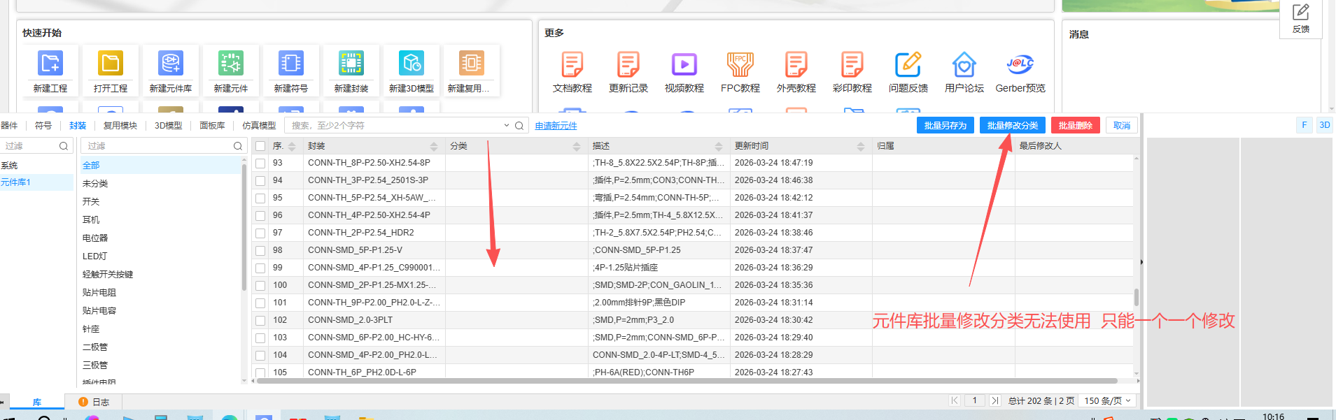Viewport: 1336px width, 420px height.
Task: Click the 申请新元件 link
Action: (x=556, y=126)
